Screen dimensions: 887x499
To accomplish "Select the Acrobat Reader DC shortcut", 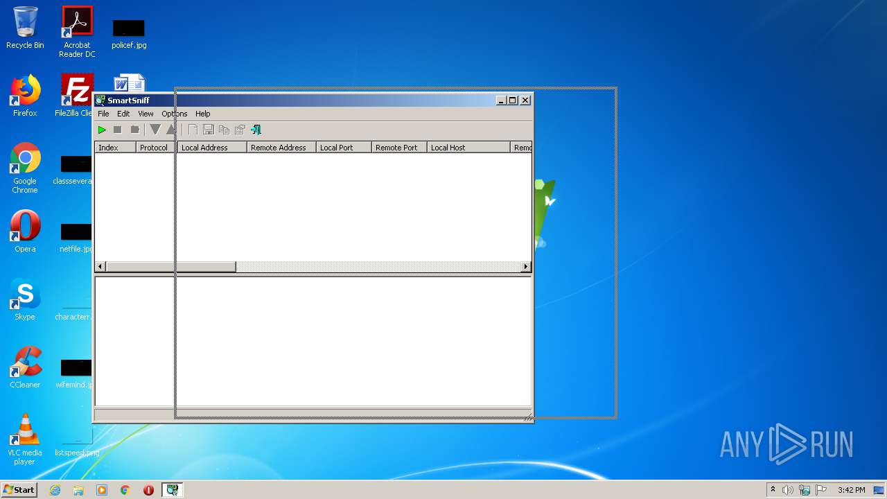I will (x=77, y=32).
